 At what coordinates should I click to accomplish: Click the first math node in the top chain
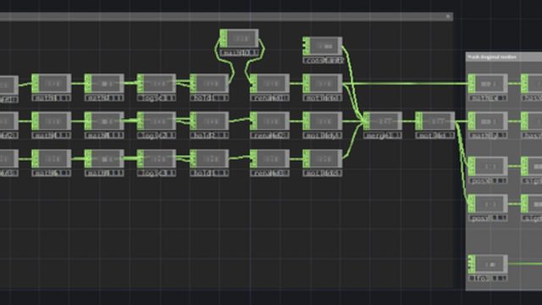click(52, 83)
